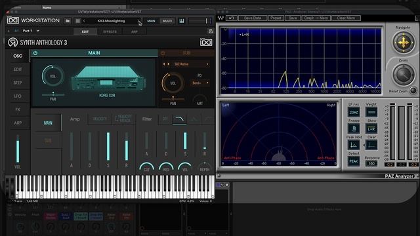The width and height of the screenshot is (420, 236).
Task: Select the low-pass filter shape icon
Action: pyautogui.click(x=179, y=119)
